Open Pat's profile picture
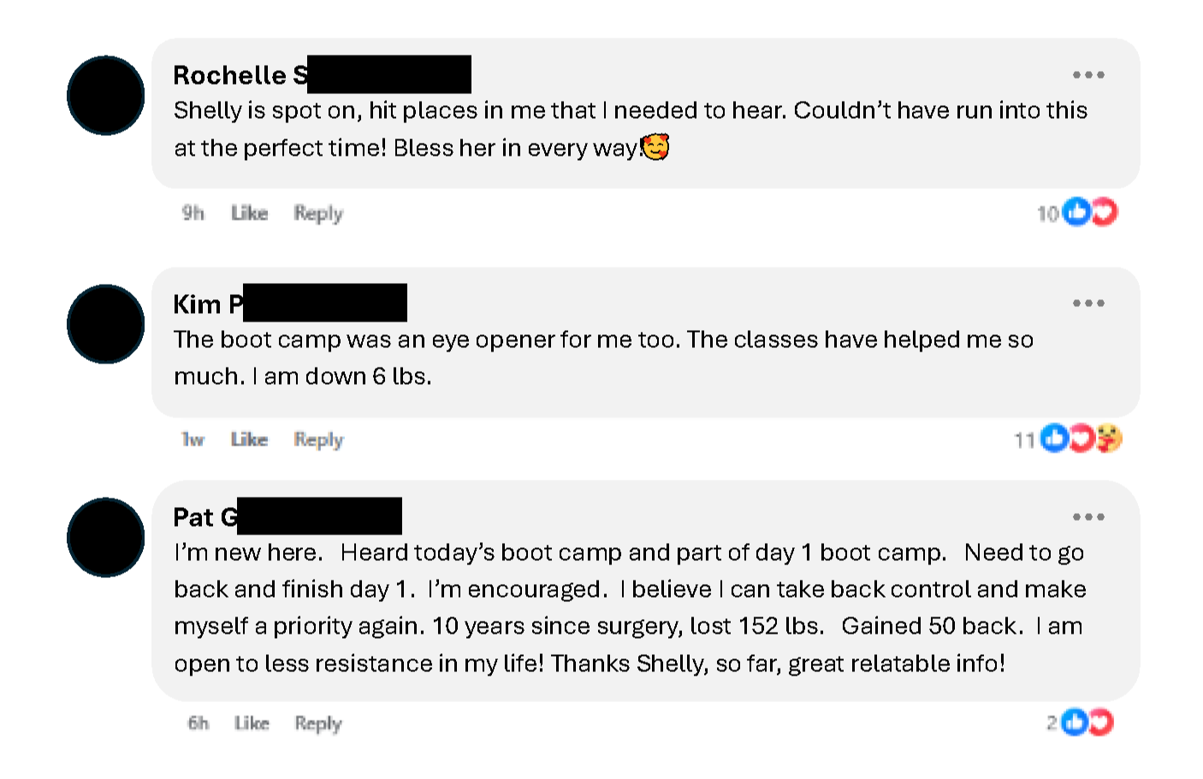This screenshot has width=1203, height=779. (106, 538)
